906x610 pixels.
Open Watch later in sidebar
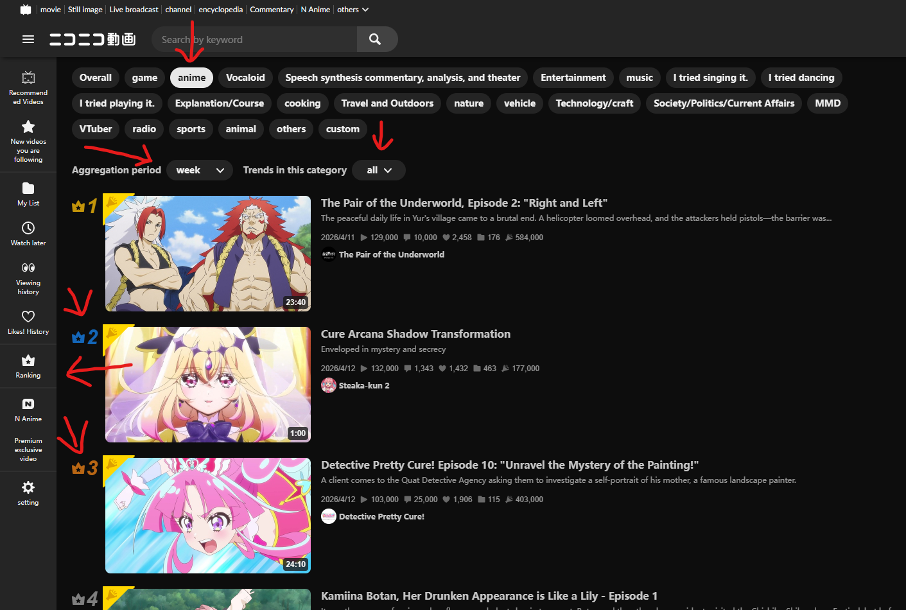pos(28,234)
